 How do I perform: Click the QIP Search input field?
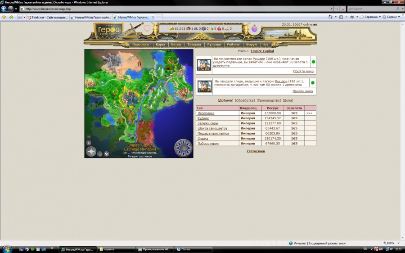(x=371, y=9)
